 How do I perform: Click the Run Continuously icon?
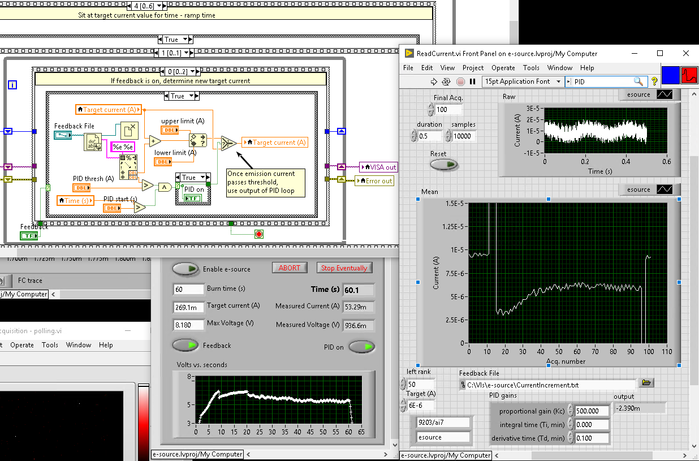pos(447,81)
